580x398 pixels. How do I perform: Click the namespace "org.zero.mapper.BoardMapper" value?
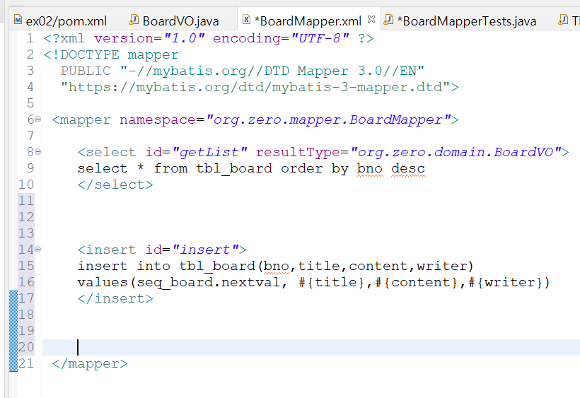tap(328, 119)
